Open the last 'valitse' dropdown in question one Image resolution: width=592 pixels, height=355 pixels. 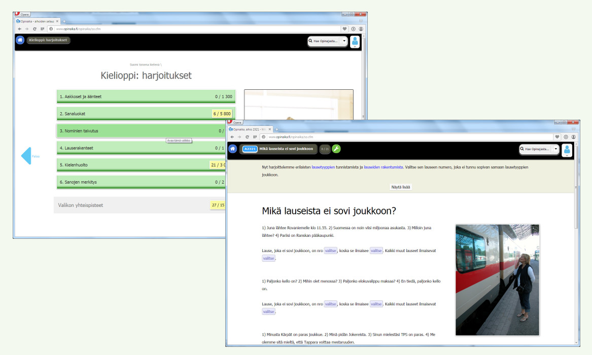(x=268, y=259)
